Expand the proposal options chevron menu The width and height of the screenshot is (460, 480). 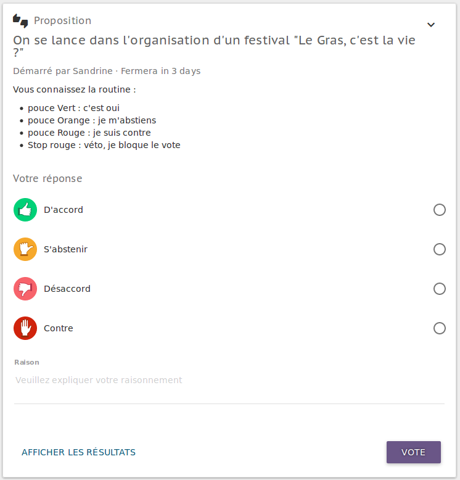[431, 25]
